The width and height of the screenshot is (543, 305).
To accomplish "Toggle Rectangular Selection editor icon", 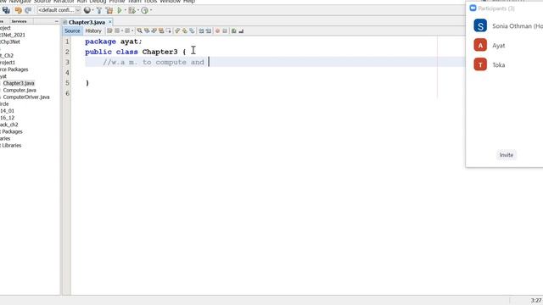I will tap(168, 30).
